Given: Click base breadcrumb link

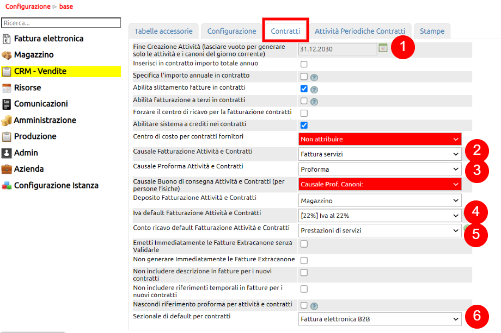Looking at the screenshot, I should click(x=66, y=7).
